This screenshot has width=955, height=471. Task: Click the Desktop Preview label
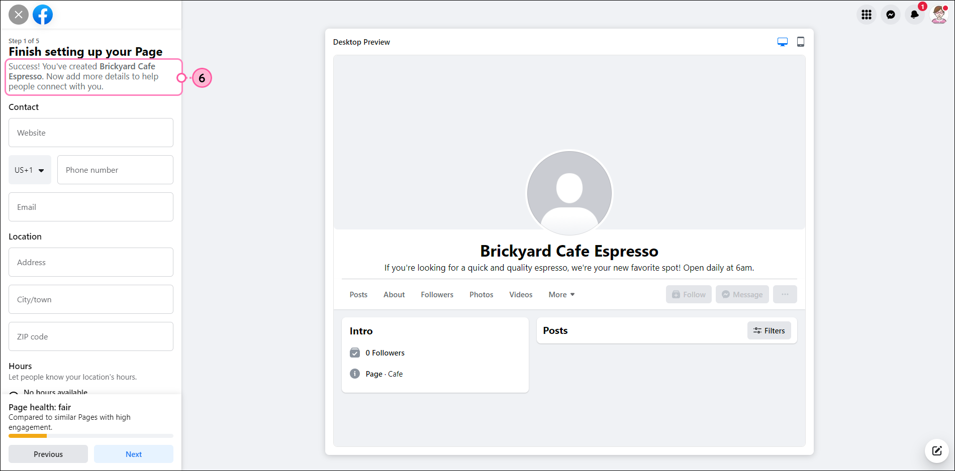pyautogui.click(x=361, y=42)
